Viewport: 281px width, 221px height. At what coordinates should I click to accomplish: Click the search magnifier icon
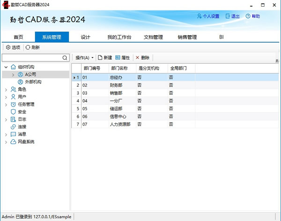[x=66, y=58]
